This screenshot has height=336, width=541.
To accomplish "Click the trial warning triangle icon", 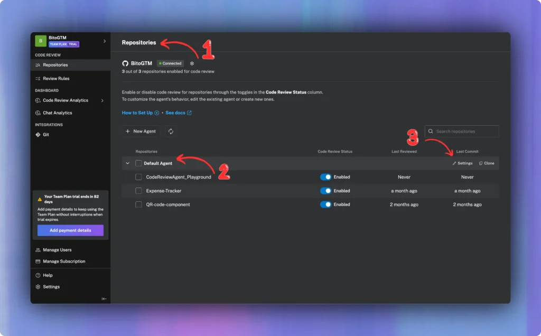I will click(x=40, y=199).
